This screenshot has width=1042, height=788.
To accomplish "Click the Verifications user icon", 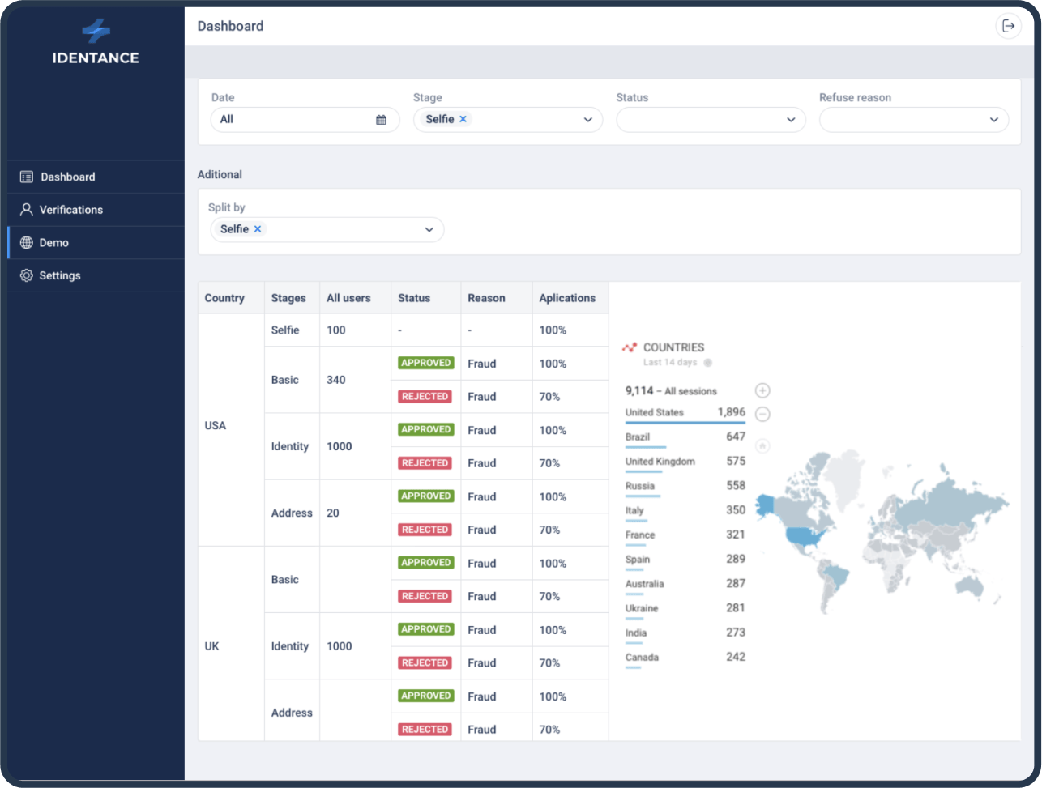I will tap(27, 210).
